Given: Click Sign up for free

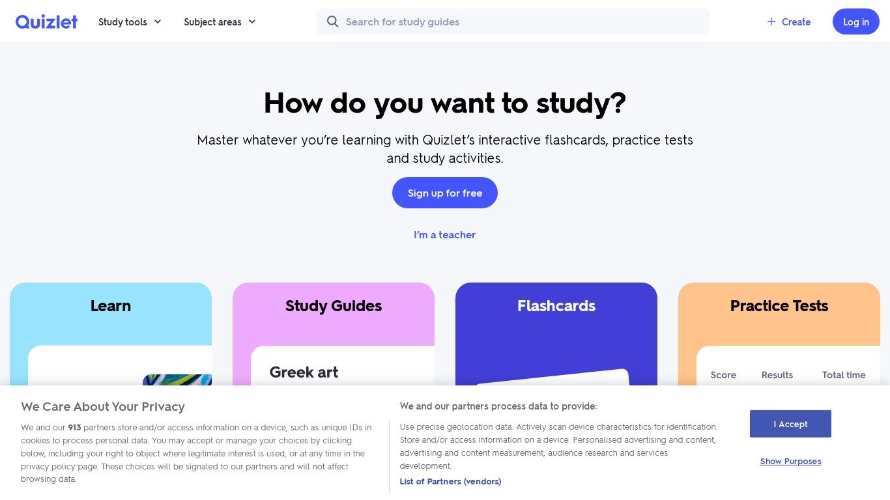Looking at the screenshot, I should pyautogui.click(x=445, y=193).
